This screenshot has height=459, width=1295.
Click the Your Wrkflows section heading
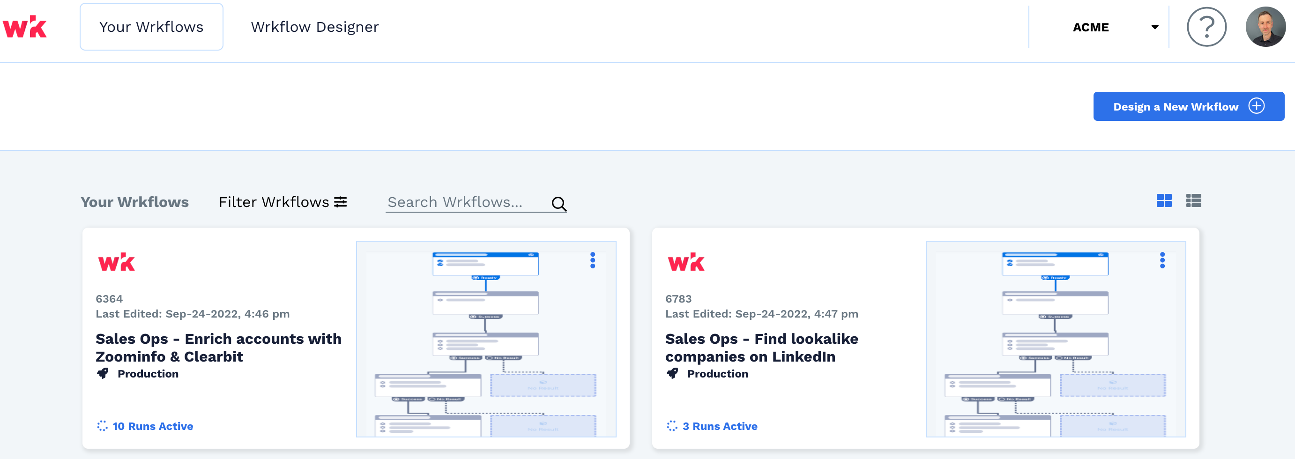point(135,202)
